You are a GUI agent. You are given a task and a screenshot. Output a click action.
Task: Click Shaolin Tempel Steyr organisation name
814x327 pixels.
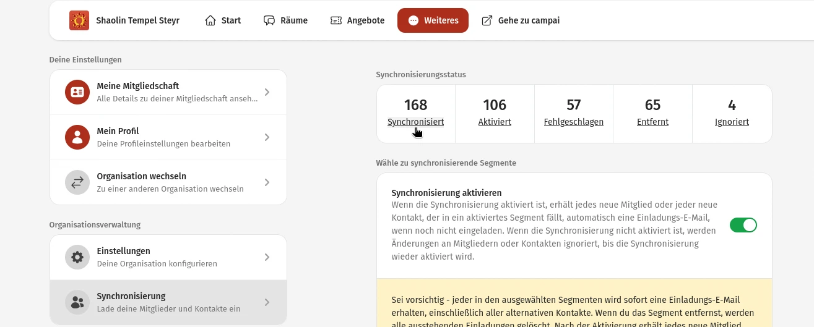[137, 20]
